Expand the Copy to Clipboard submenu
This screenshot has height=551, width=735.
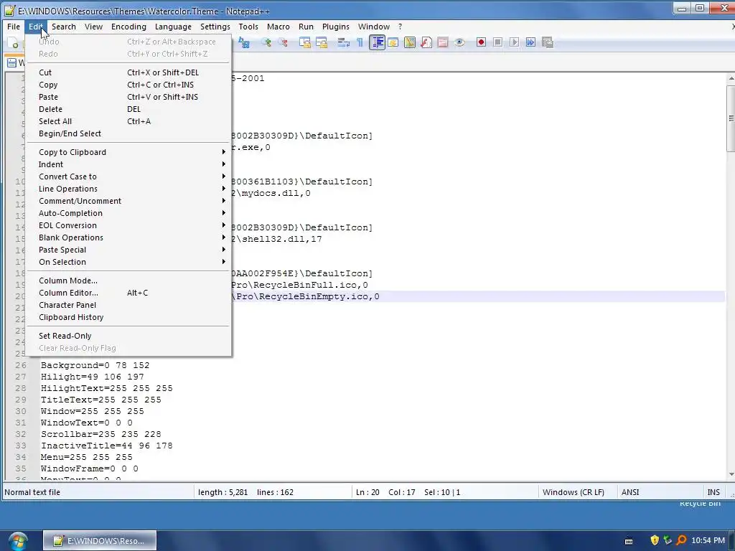click(x=128, y=152)
